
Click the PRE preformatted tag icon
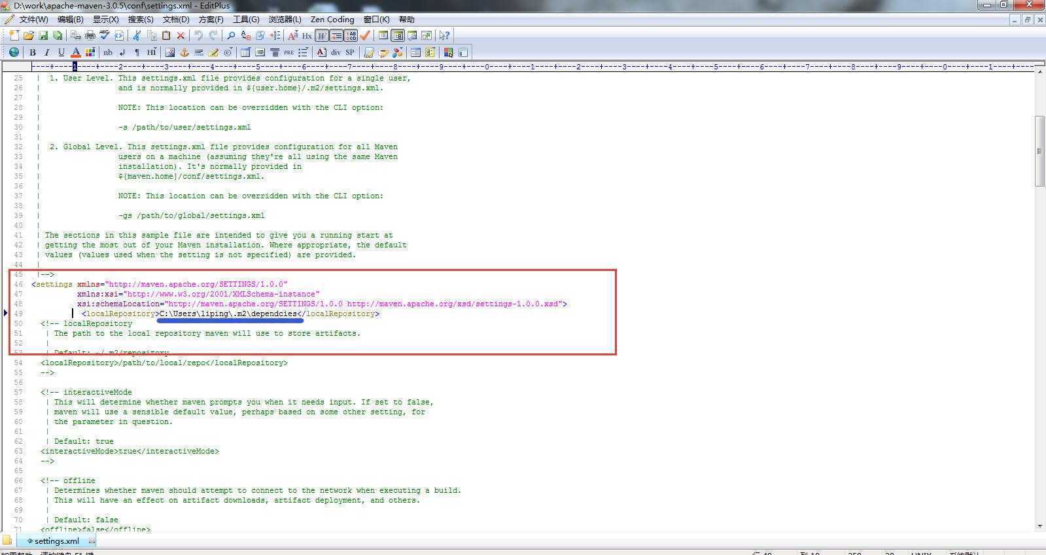288,52
